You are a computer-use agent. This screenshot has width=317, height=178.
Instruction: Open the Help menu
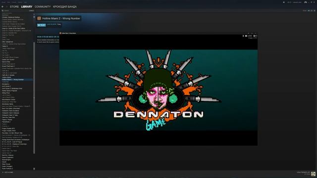click(x=25, y=2)
